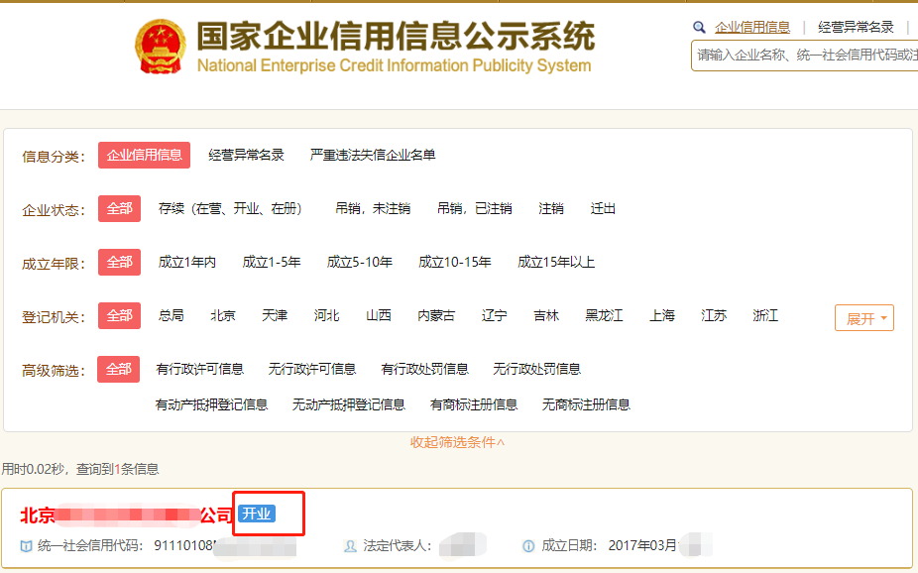Select 吊销，未注销 enterprise status
Viewport: 918px width, 573px height.
click(x=373, y=209)
